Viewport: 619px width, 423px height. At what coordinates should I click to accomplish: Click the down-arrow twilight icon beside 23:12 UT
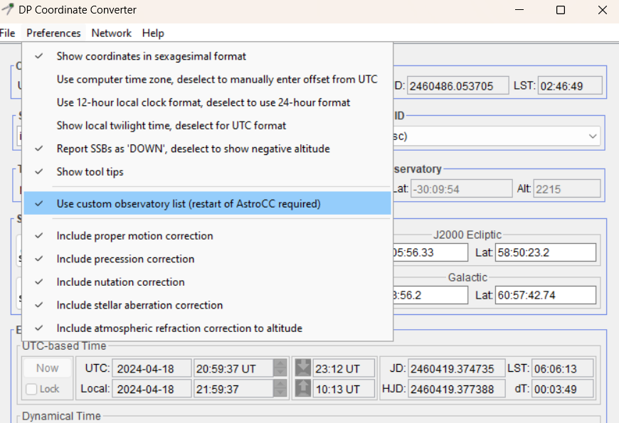pyautogui.click(x=303, y=368)
